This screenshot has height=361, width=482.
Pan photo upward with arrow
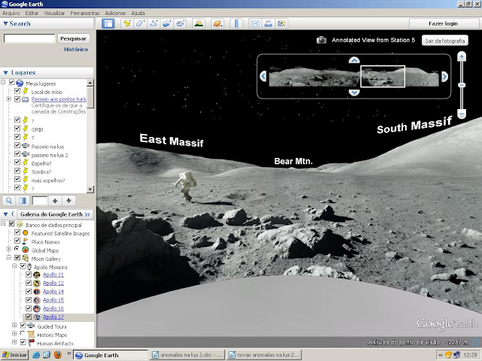tap(354, 60)
